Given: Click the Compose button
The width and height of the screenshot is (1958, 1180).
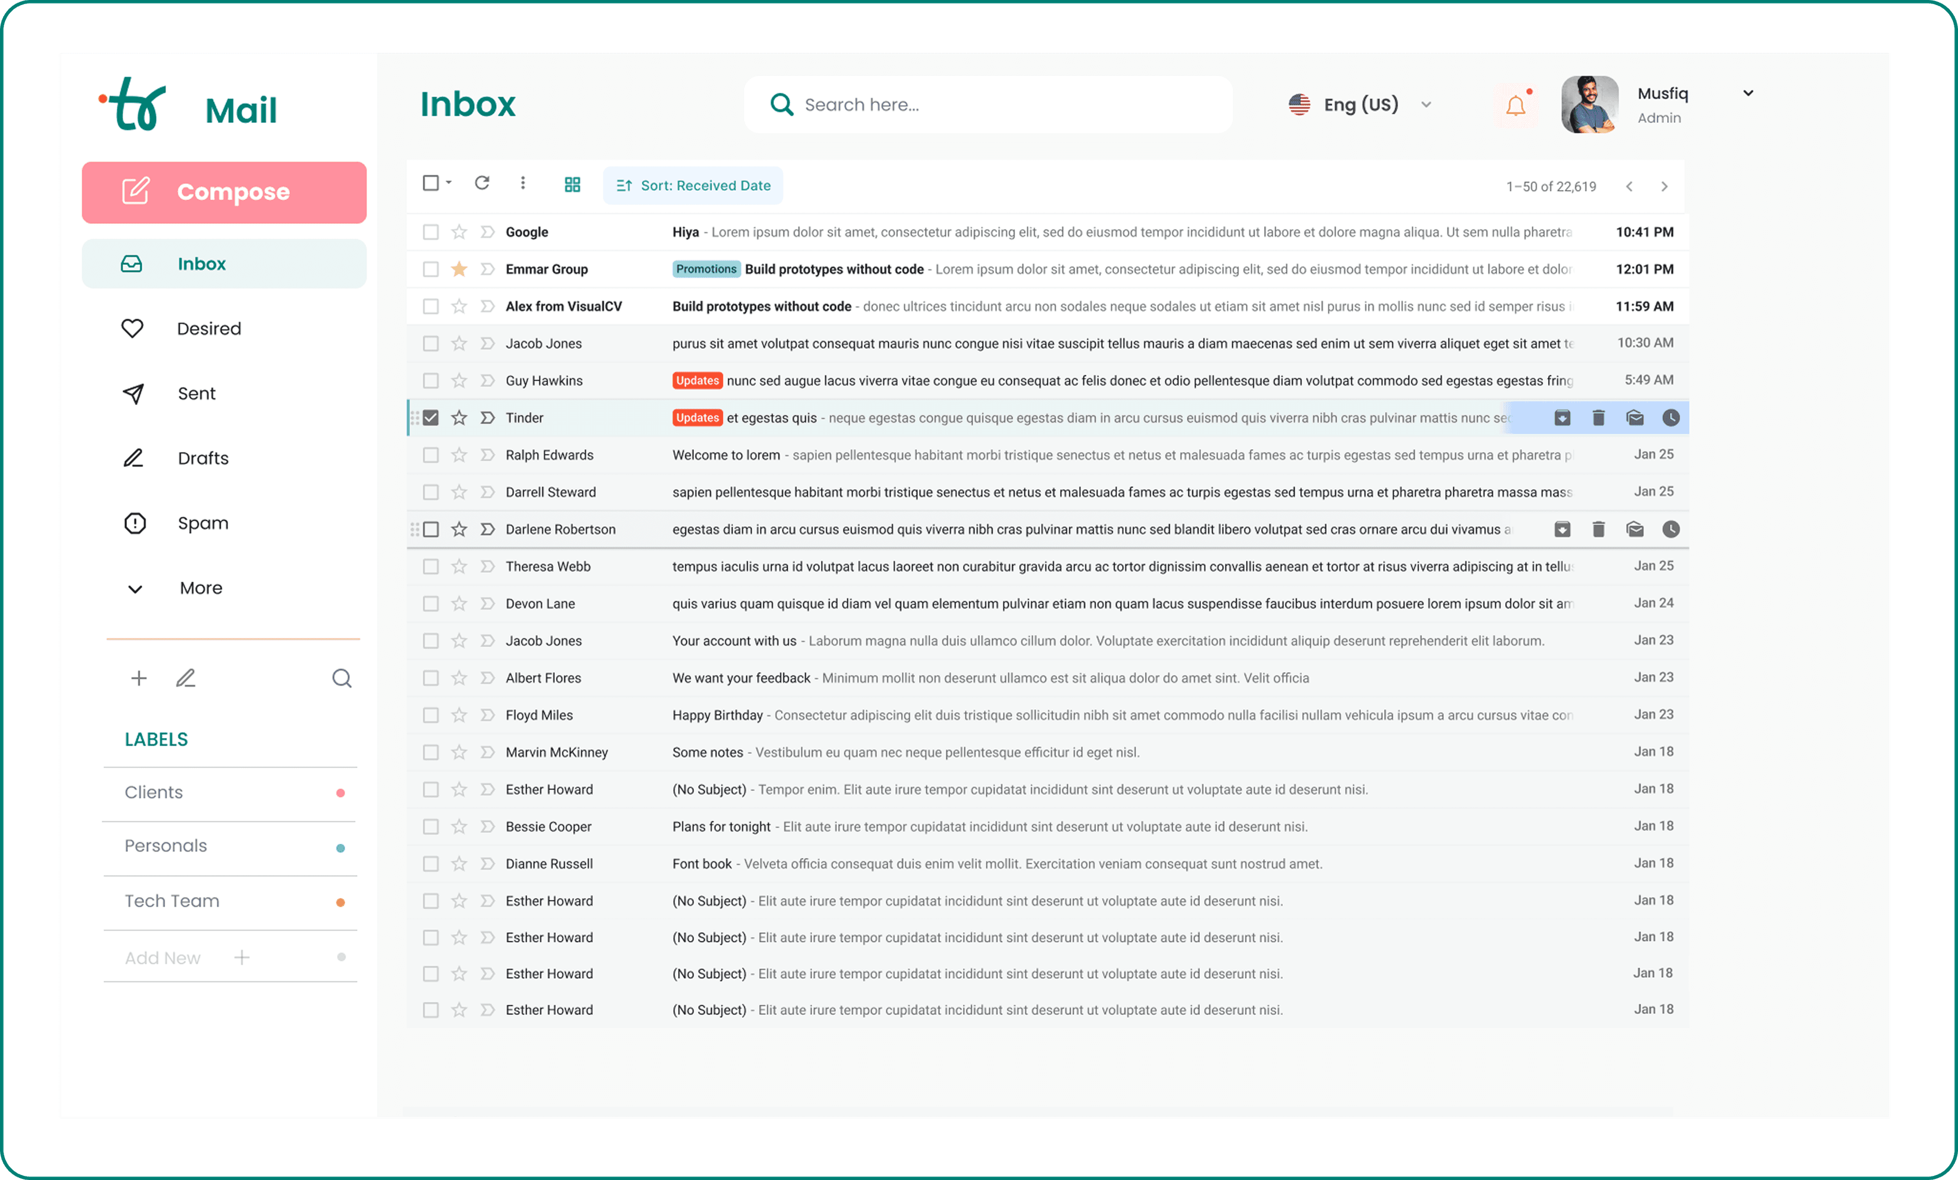Looking at the screenshot, I should pos(224,192).
